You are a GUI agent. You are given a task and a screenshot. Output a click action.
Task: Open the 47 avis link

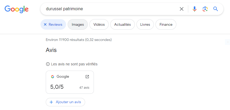point(84,88)
